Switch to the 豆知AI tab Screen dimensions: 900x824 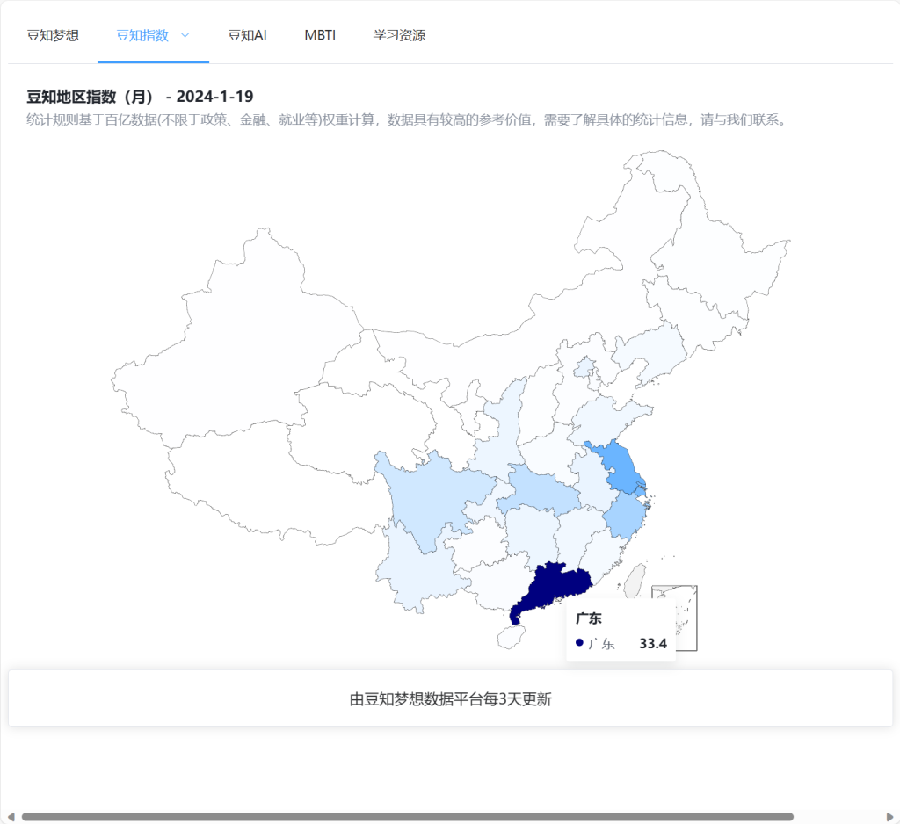click(247, 35)
